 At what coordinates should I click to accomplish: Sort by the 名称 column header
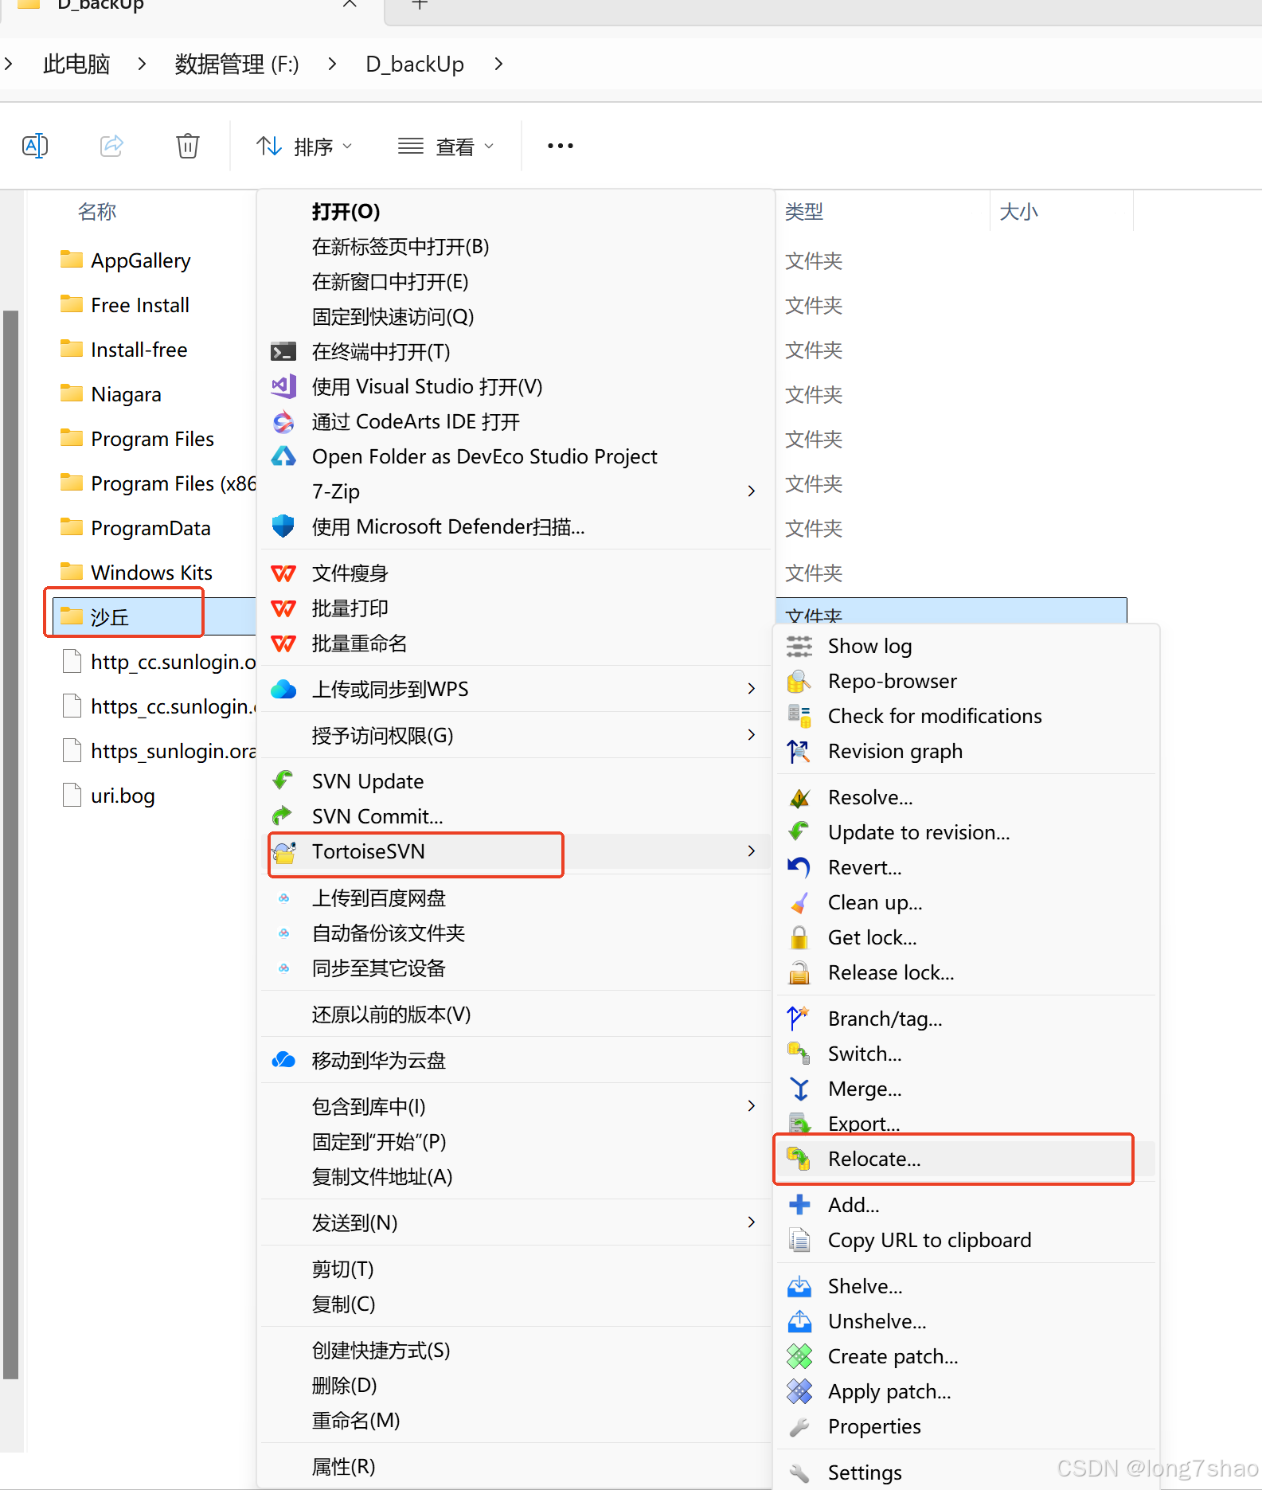(x=97, y=212)
